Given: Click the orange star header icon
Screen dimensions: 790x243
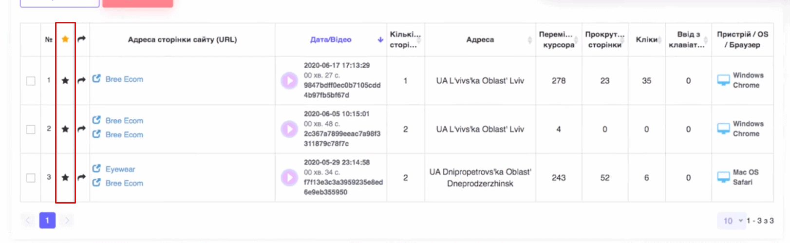Looking at the screenshot, I should 65,39.
